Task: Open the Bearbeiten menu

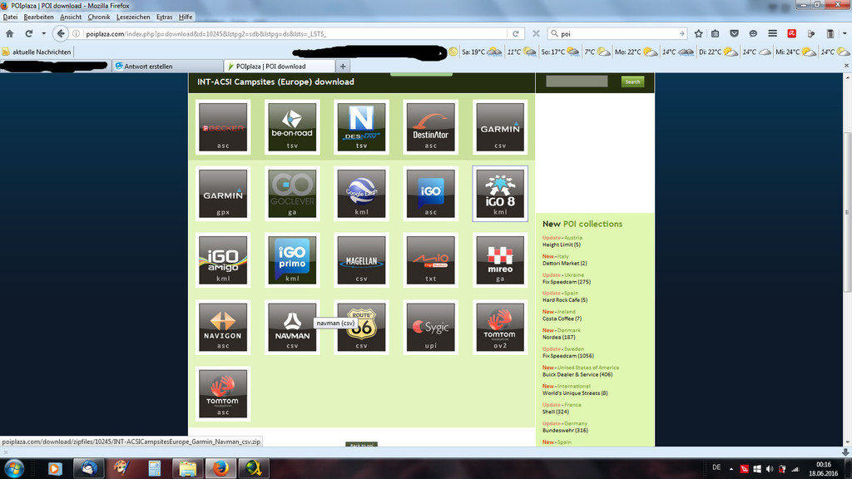Action: (38, 17)
